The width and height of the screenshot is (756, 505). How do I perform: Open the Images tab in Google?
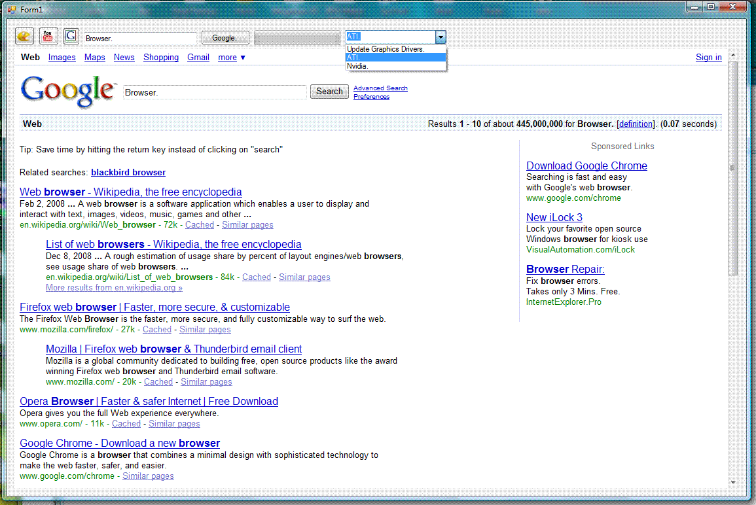(62, 58)
